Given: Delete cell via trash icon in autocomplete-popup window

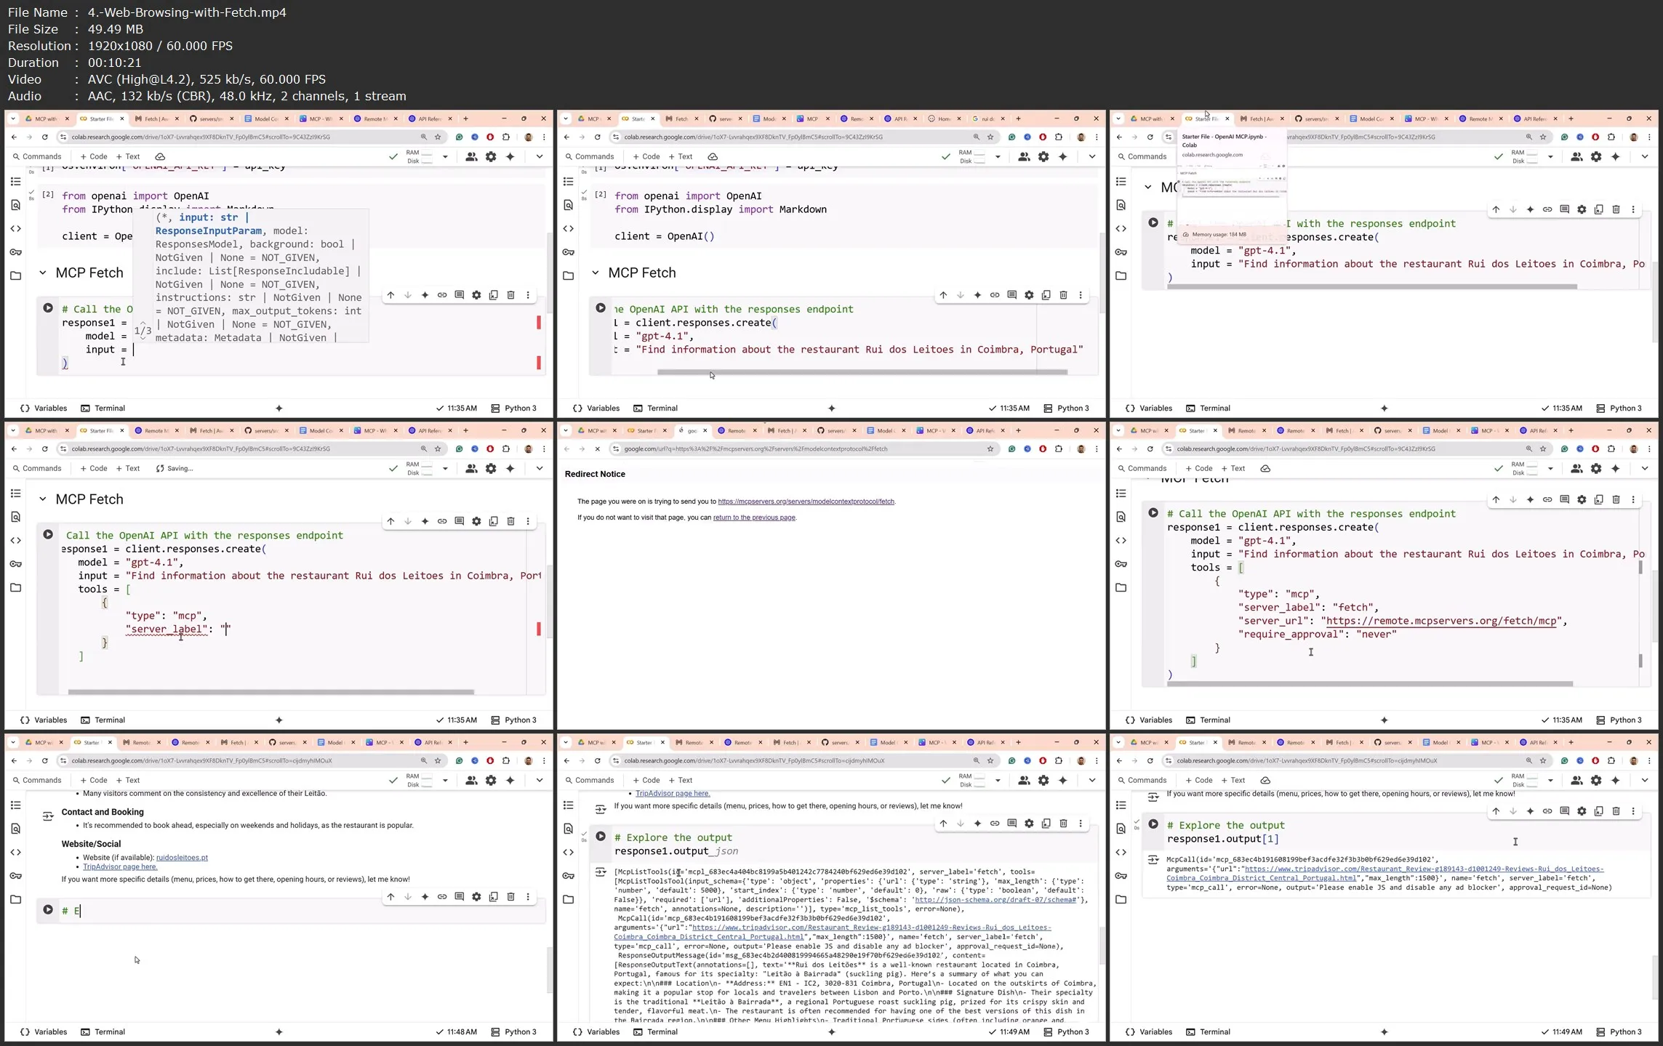Looking at the screenshot, I should click(510, 295).
